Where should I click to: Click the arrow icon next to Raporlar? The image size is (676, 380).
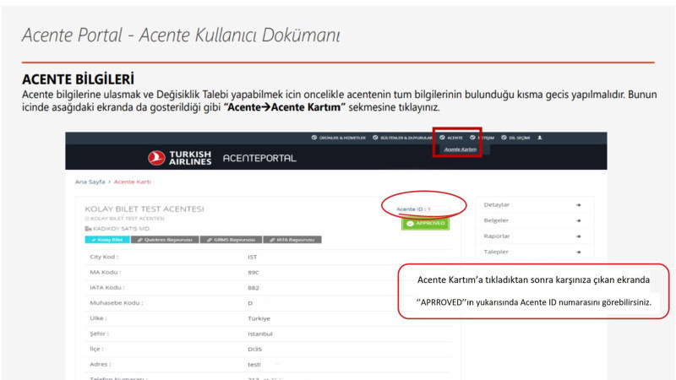(578, 236)
